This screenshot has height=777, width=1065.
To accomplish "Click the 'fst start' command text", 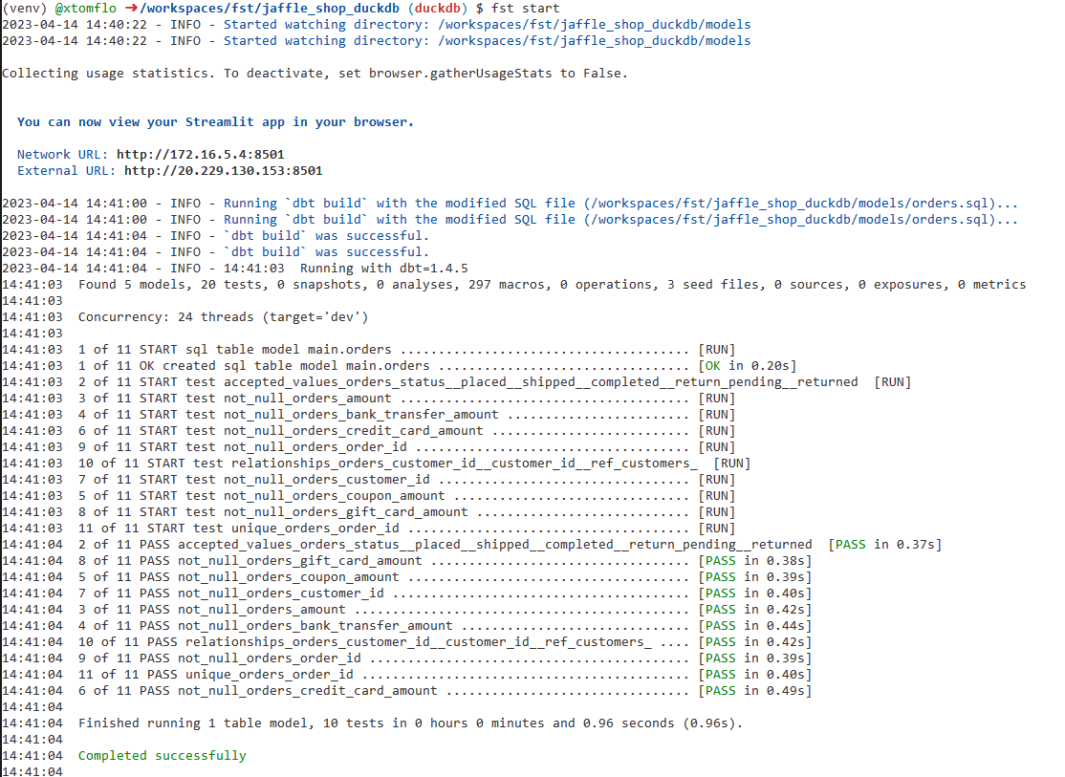I will pos(525,9).
